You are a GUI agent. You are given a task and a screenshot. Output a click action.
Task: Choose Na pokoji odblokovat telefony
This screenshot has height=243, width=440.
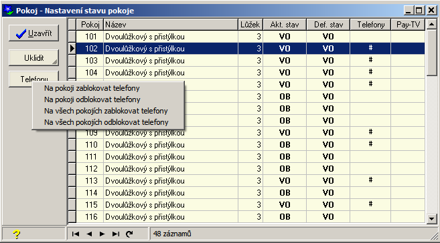[92, 99]
